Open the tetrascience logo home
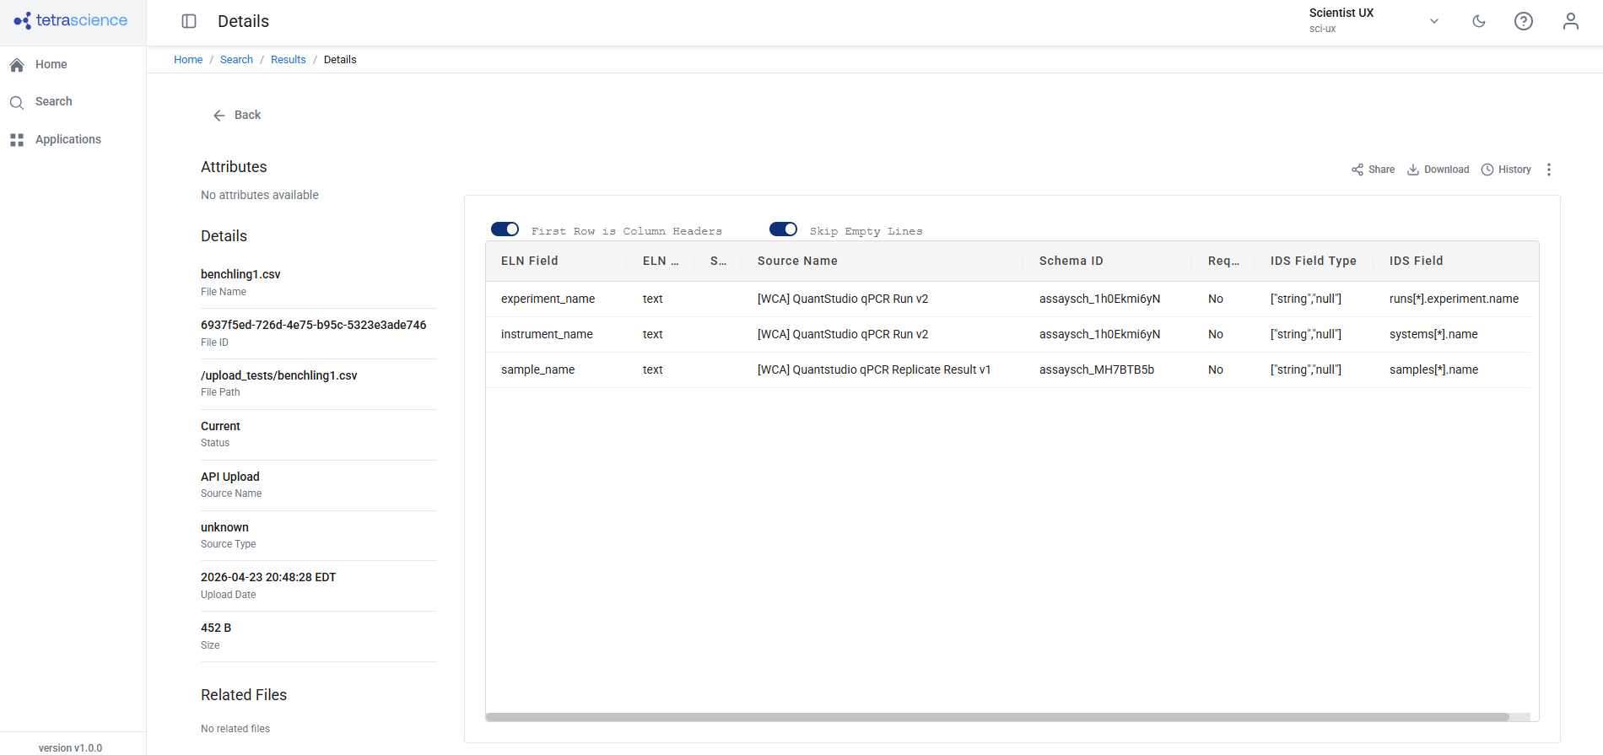The image size is (1603, 755). pos(71,20)
